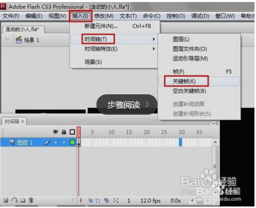
Task: Click the 场景 1 scene icon
Action: pyautogui.click(x=19, y=40)
